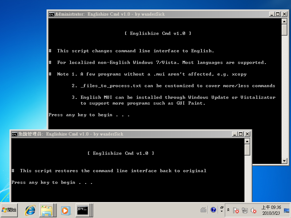
Task: Click 'Press any key to begin' in Administrator window
Action: click(x=89, y=115)
